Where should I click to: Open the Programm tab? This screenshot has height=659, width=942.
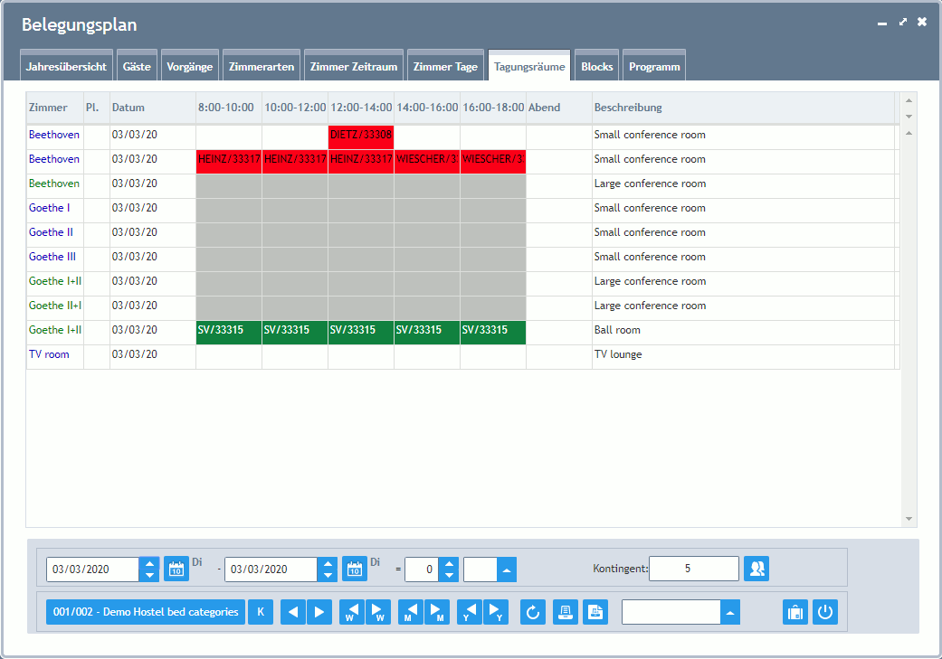[654, 66]
